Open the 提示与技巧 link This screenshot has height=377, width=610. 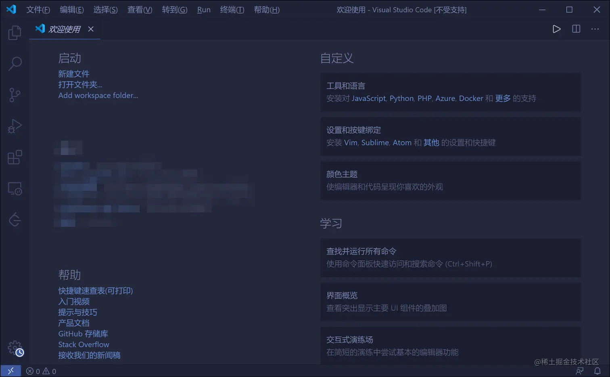tap(77, 312)
